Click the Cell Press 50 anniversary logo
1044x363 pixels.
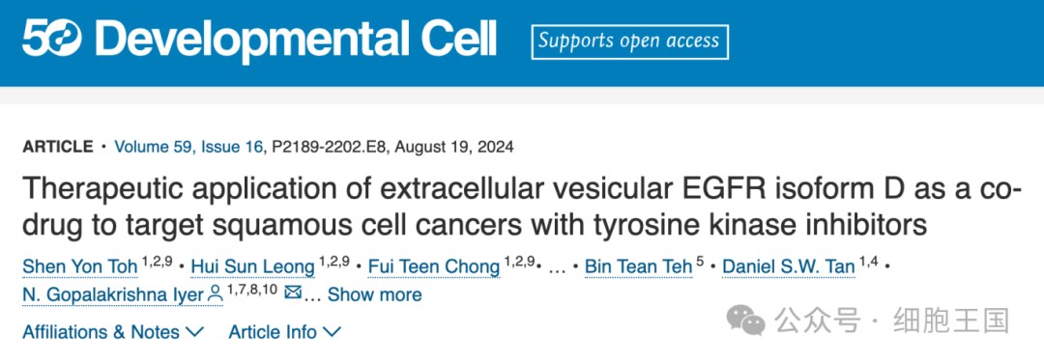point(52,39)
